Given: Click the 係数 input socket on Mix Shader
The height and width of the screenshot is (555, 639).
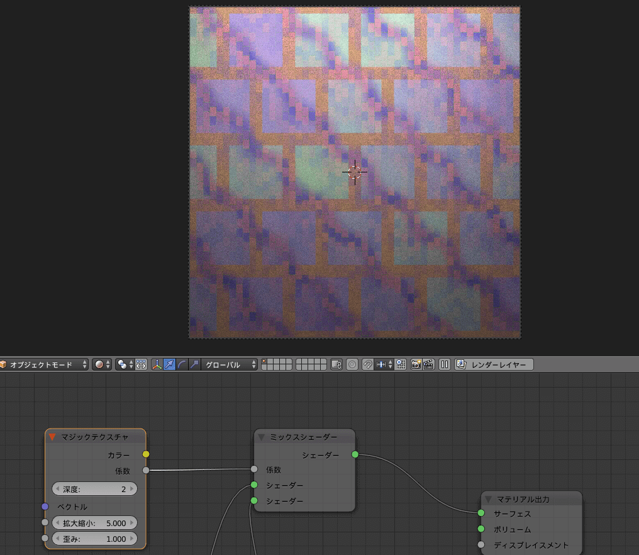Looking at the screenshot, I should tap(254, 469).
